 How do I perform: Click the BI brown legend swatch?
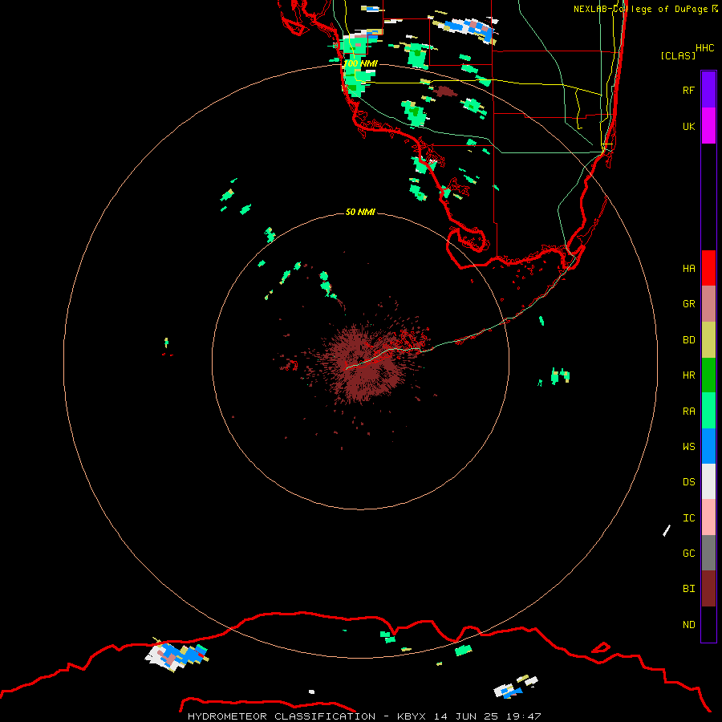tap(708, 589)
